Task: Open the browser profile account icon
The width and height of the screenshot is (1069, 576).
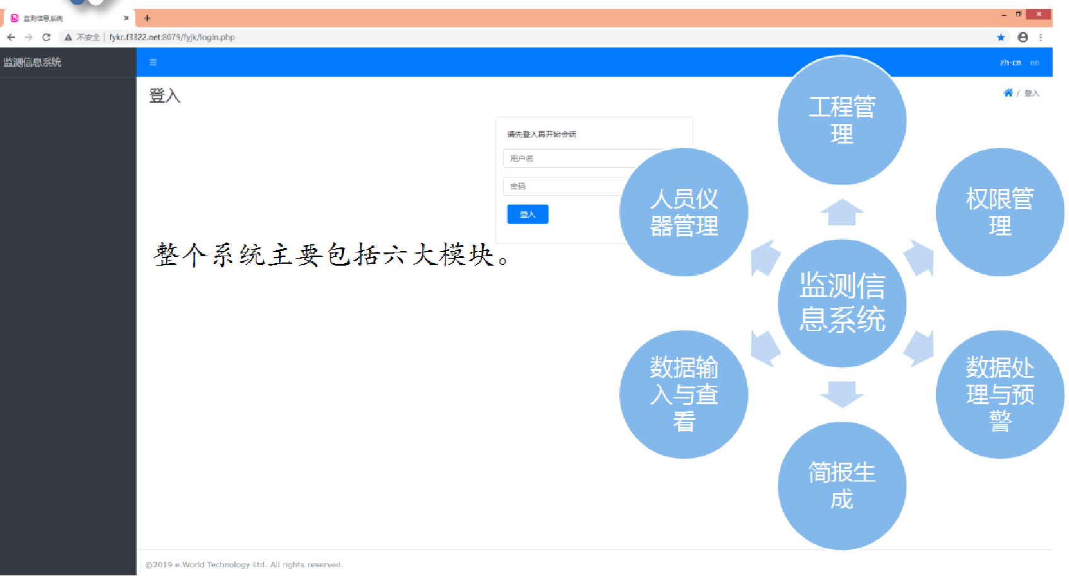Action: click(x=1023, y=37)
